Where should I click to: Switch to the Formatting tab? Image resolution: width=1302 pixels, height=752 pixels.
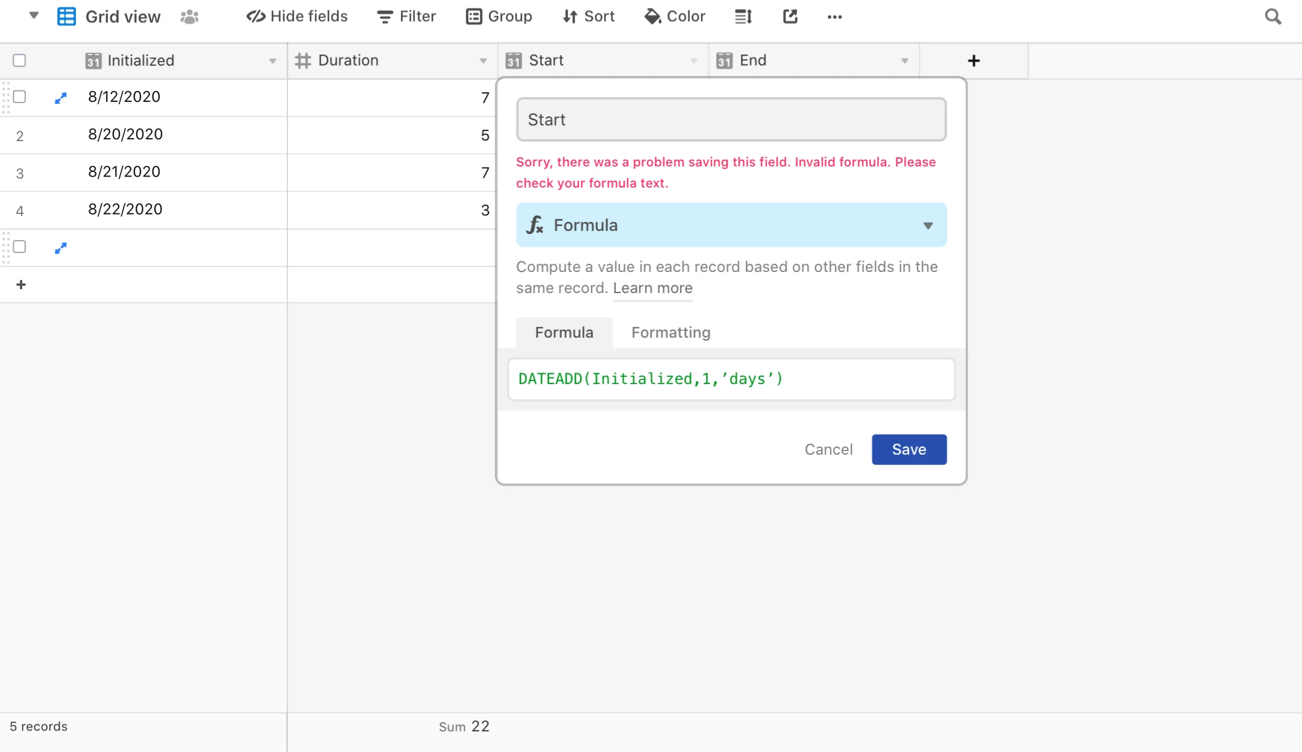(670, 332)
